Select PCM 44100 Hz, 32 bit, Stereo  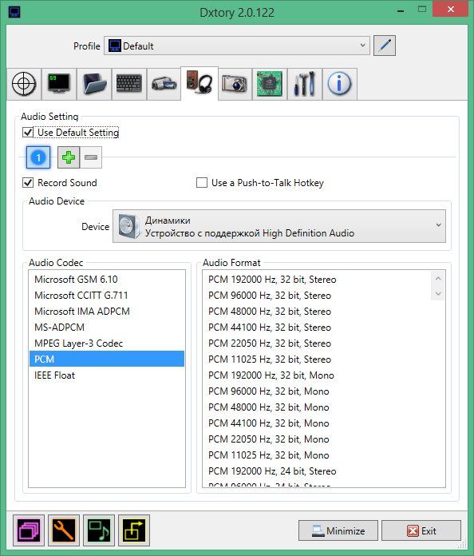pyautogui.click(x=317, y=328)
